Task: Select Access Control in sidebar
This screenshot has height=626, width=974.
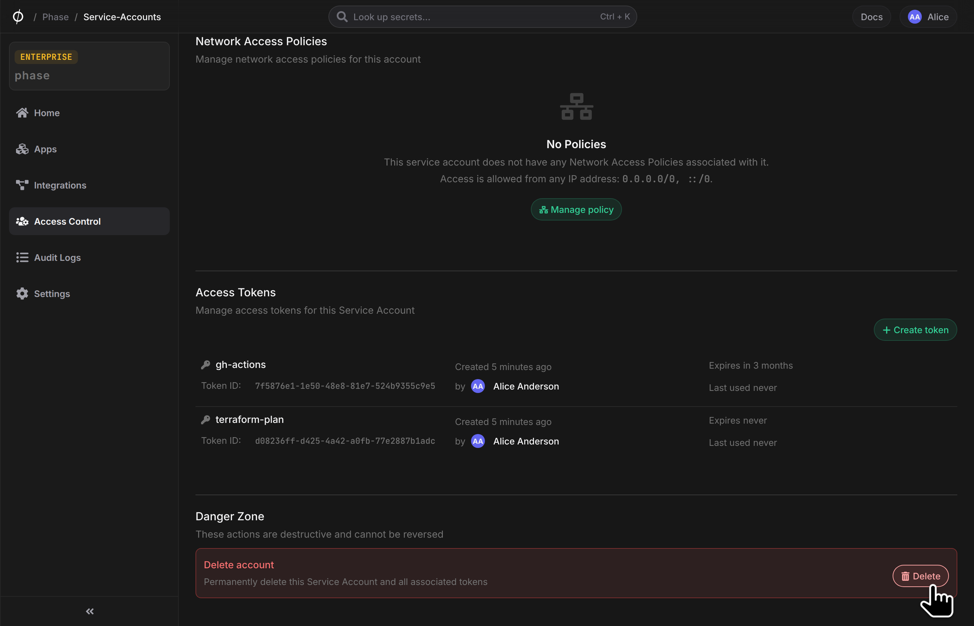Action: pos(89,221)
